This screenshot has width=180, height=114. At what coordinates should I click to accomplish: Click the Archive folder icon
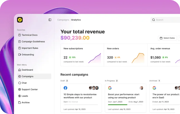tap(19, 102)
